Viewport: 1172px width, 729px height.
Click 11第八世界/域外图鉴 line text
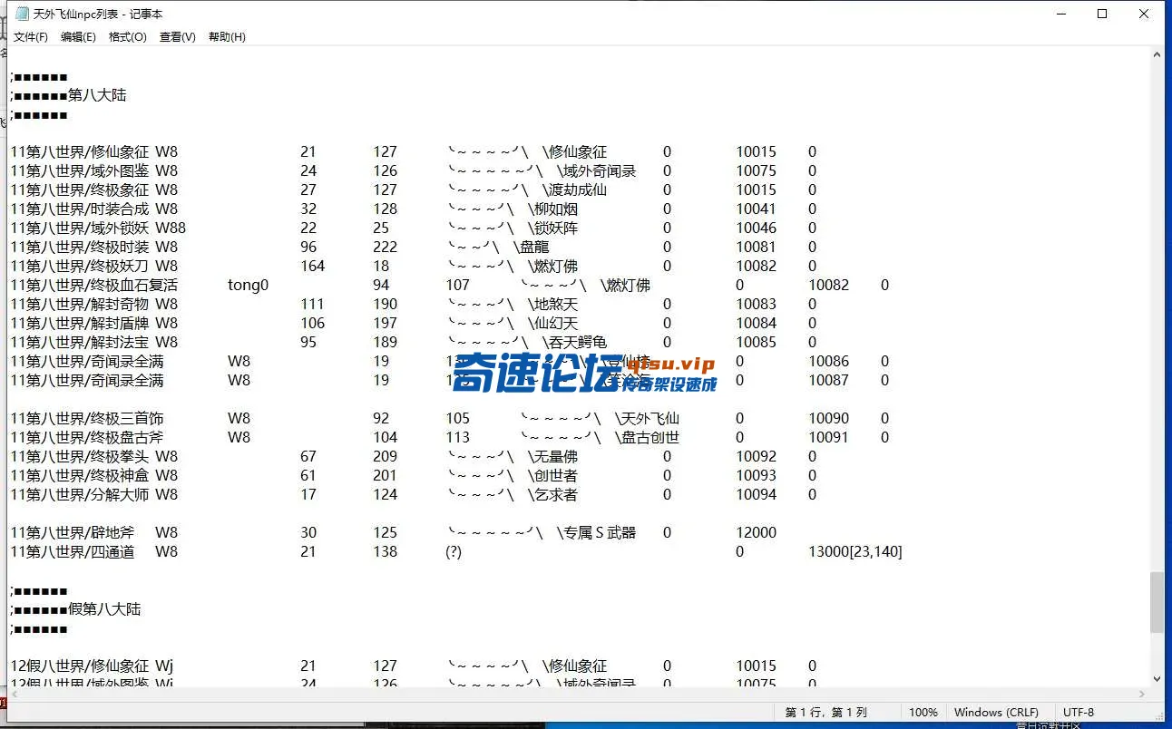point(80,171)
